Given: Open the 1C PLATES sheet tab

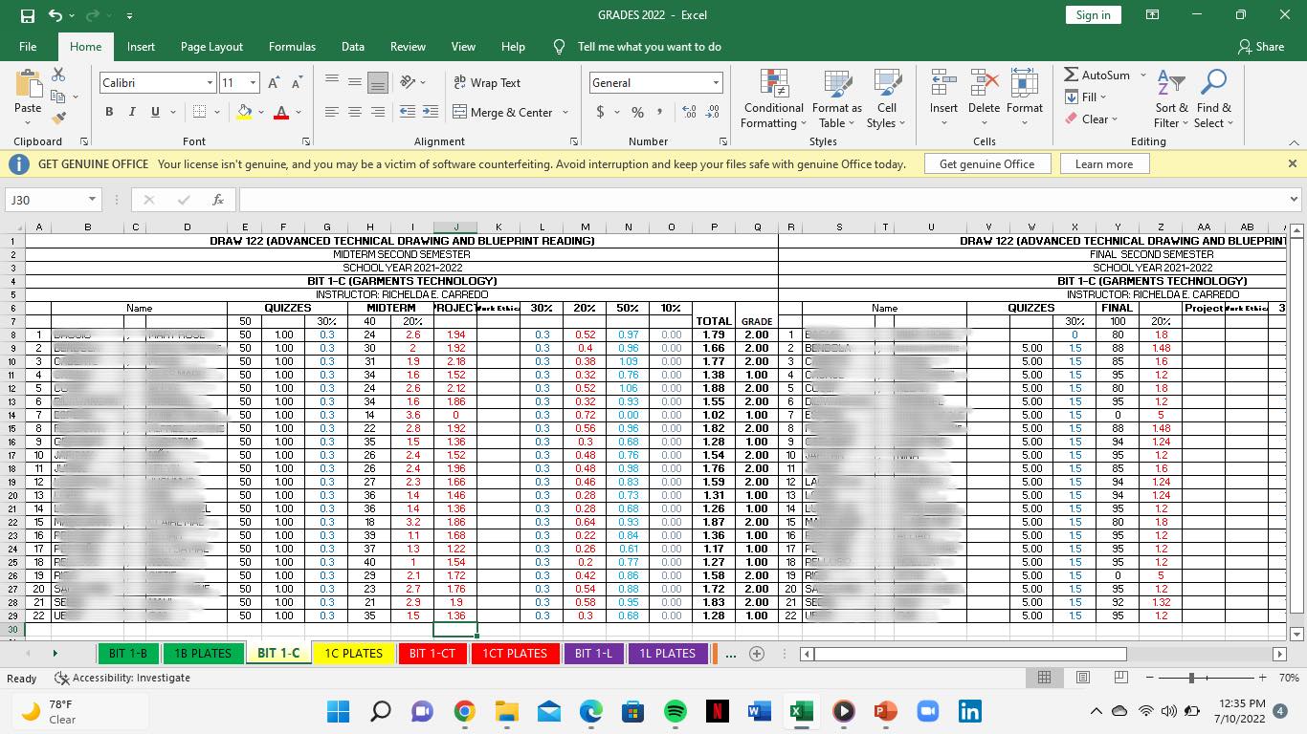Looking at the screenshot, I should tap(354, 654).
